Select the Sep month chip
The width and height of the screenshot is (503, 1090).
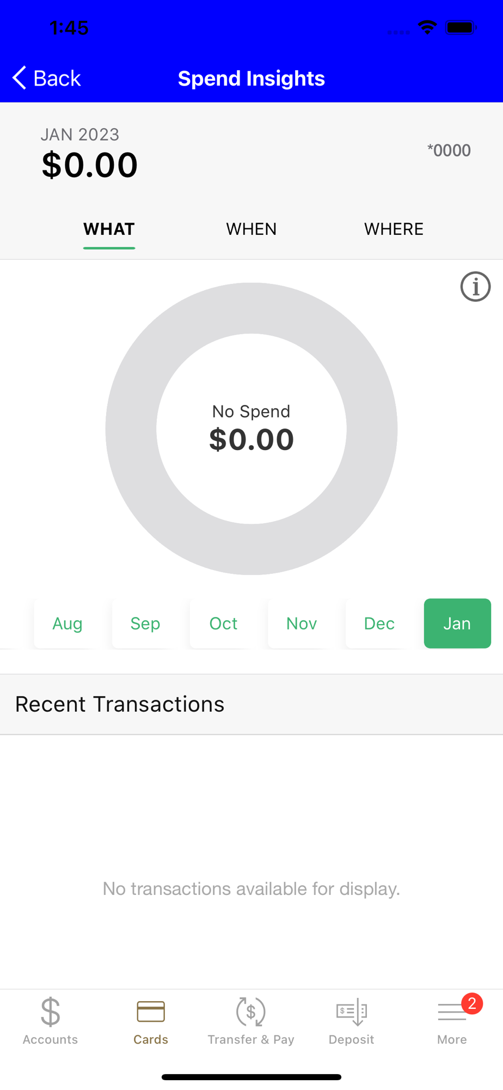(x=145, y=623)
